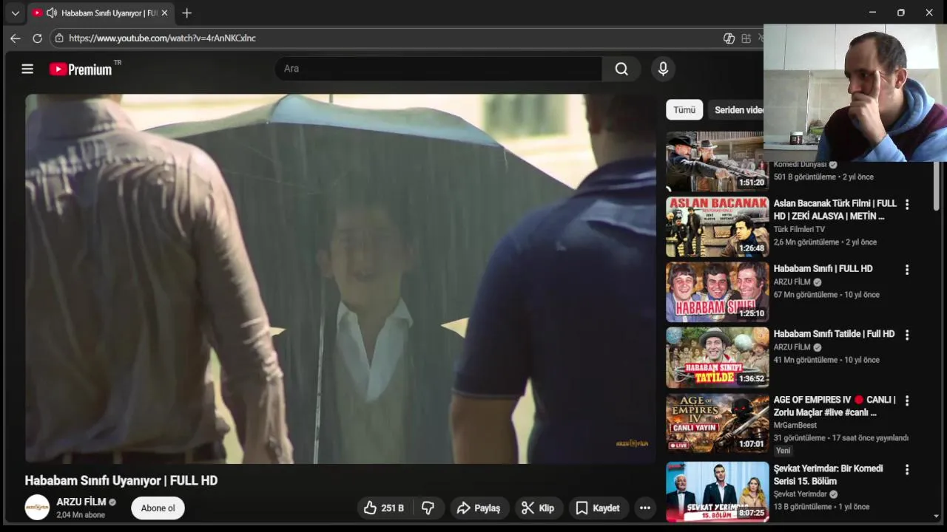Click '41 Mn görüntüleme' text
Viewport: 947px width, 532px height.
pyautogui.click(x=806, y=360)
